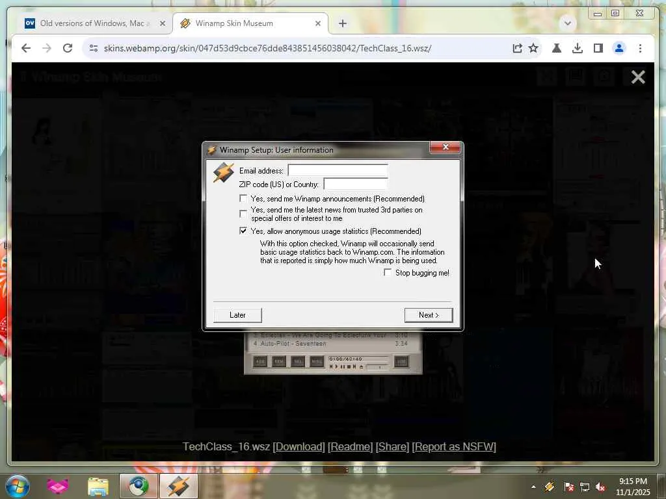Close the Winamp Skin Museum tab
Image resolution: width=666 pixels, height=499 pixels.
(x=317, y=23)
